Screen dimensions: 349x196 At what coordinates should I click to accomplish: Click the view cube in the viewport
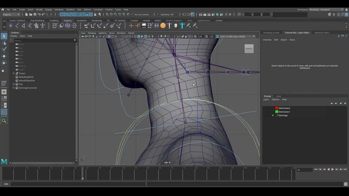[x=249, y=48]
